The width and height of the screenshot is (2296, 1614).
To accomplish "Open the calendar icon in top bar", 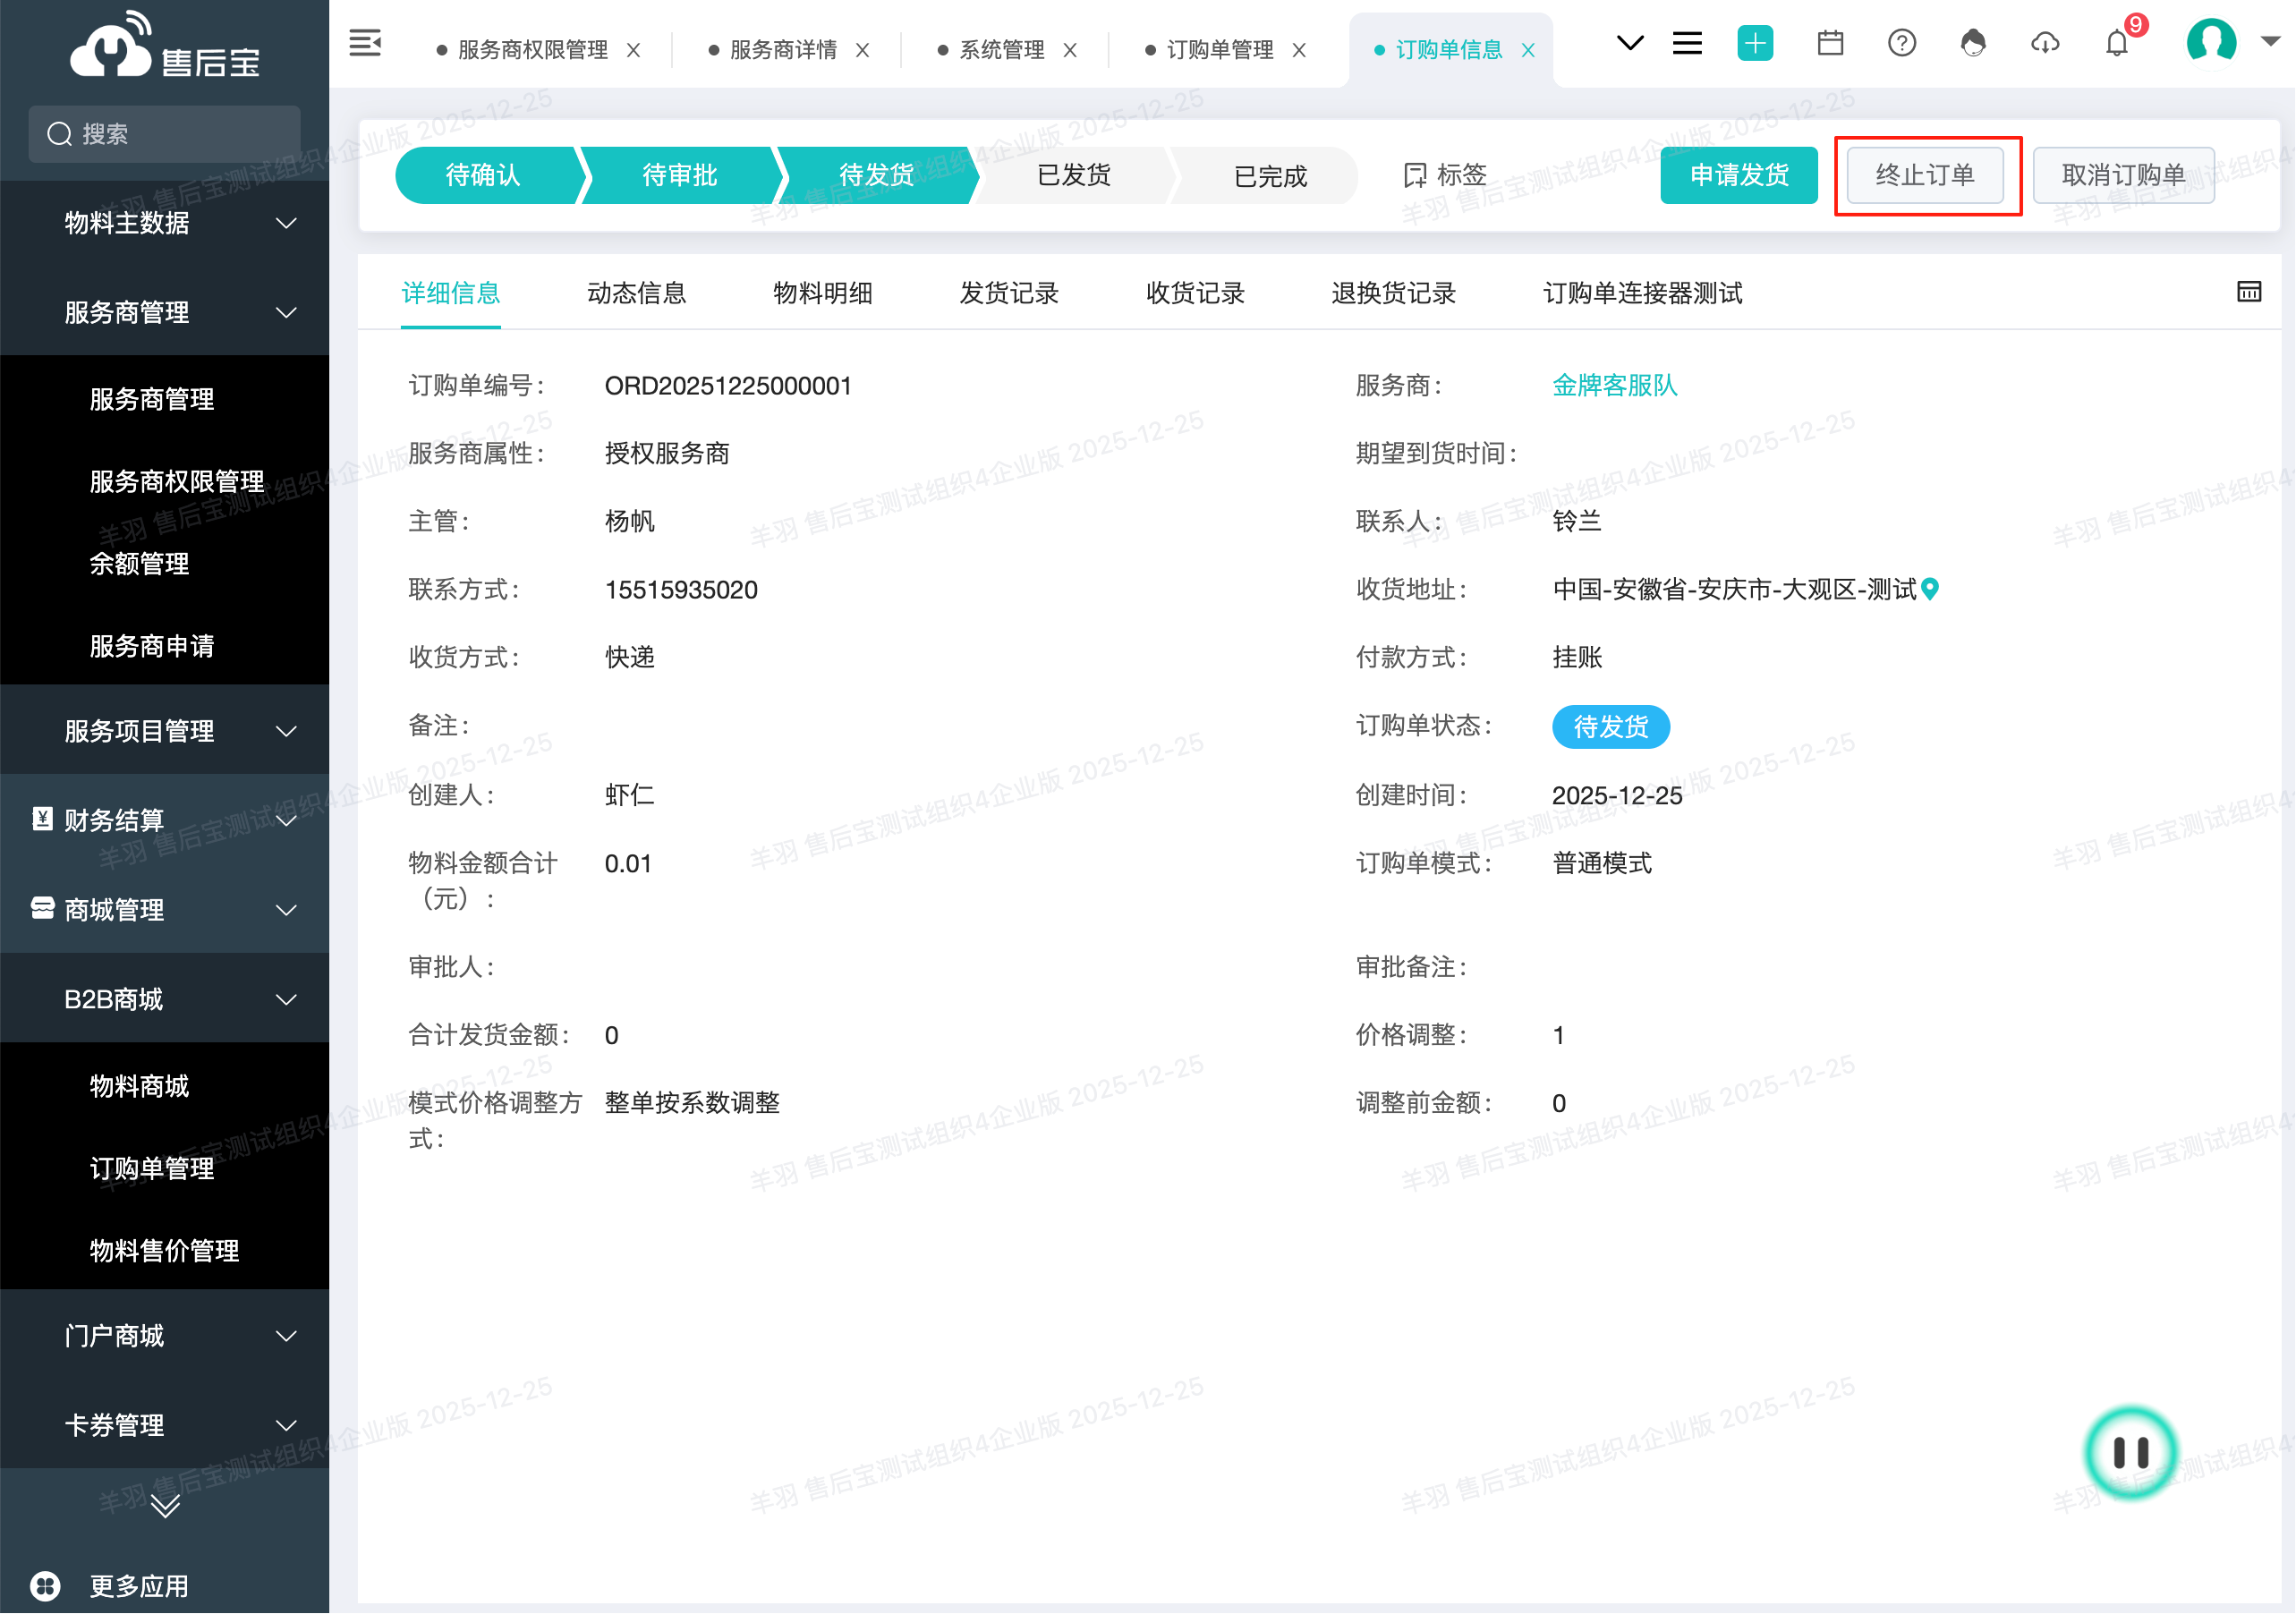I will tap(1830, 43).
